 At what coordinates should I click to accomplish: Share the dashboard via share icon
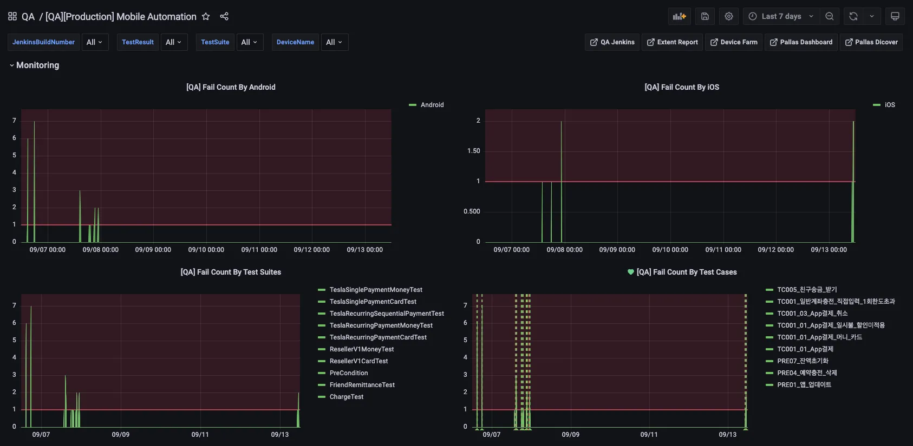pos(224,16)
